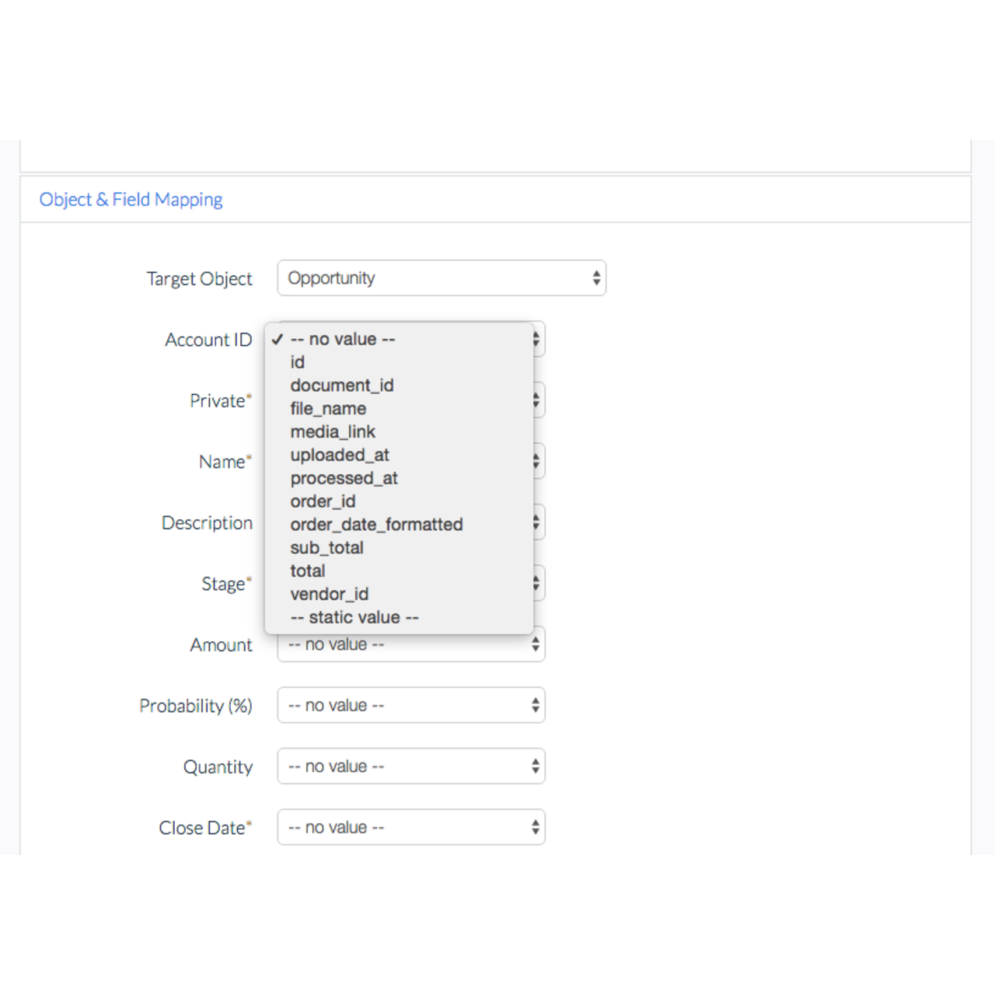Choose the '-- static value --' option

pos(354,618)
